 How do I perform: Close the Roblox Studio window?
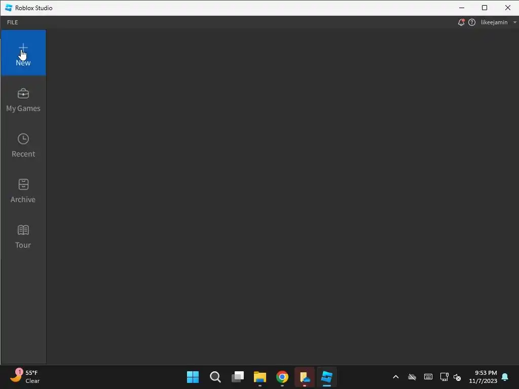pyautogui.click(x=508, y=8)
